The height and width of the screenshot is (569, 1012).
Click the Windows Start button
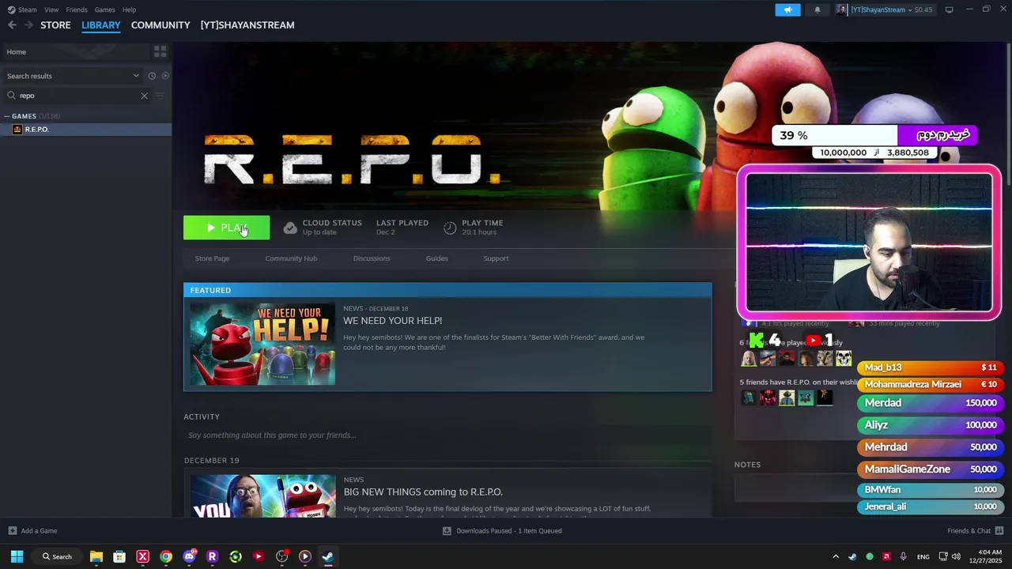pyautogui.click(x=17, y=556)
